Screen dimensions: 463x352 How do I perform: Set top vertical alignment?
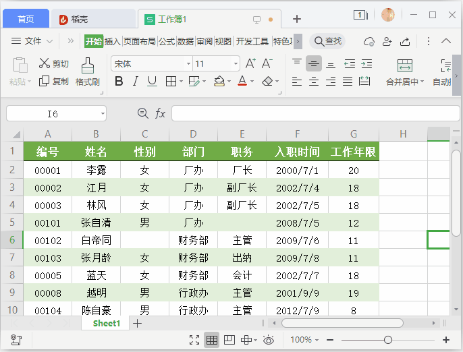pos(297,63)
